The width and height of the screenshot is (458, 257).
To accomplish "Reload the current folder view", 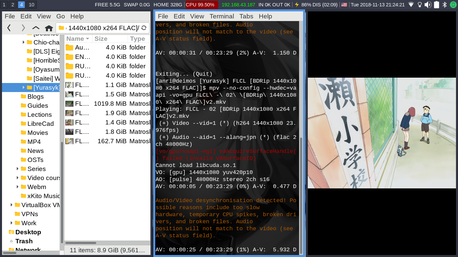I will point(144,28).
